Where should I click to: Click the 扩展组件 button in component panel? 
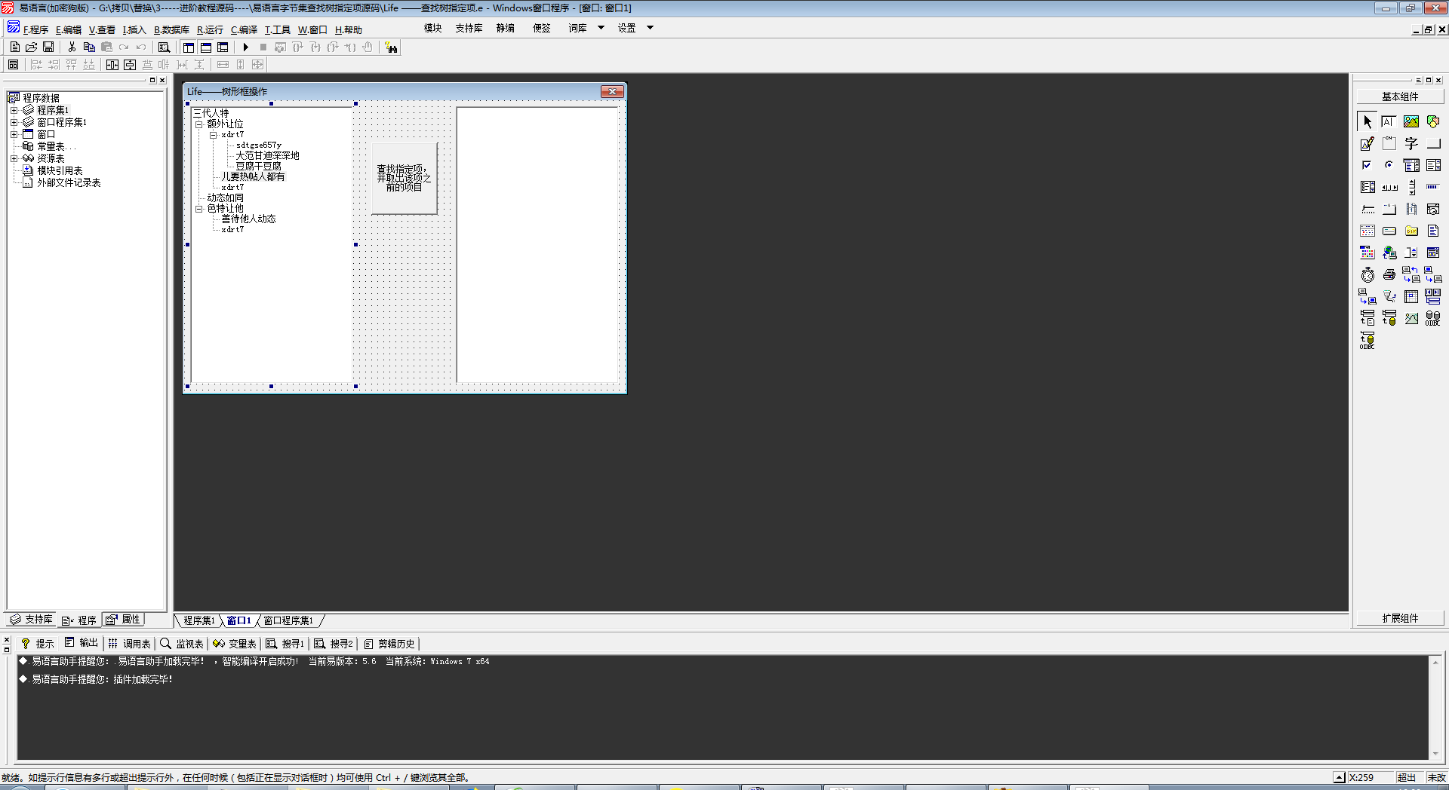tap(1400, 618)
